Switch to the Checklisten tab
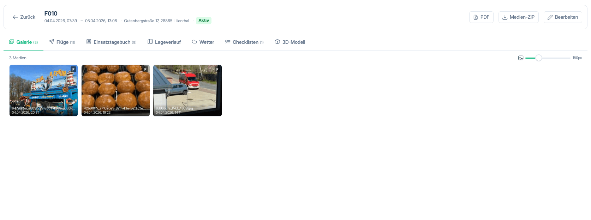Image resolution: width=591 pixels, height=220 pixels. coord(244,42)
